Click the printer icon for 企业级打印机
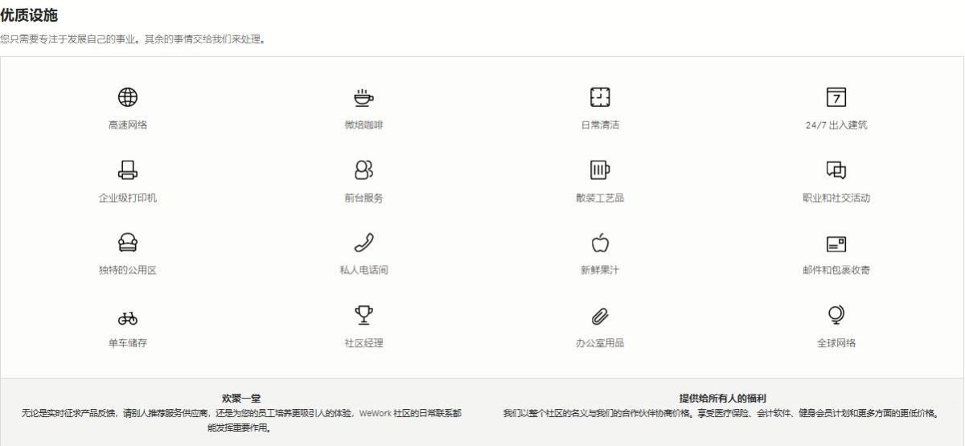Viewport: 965px width, 446px height. coord(128,170)
